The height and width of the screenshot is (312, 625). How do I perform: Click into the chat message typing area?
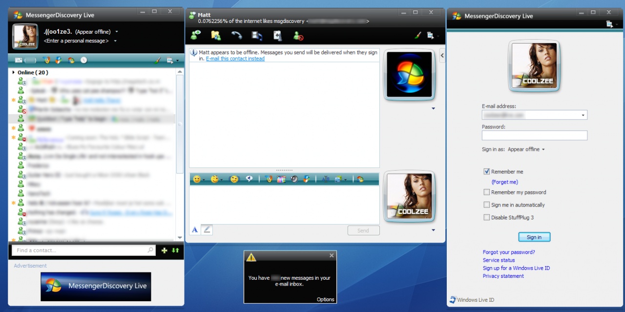pyautogui.click(x=284, y=204)
